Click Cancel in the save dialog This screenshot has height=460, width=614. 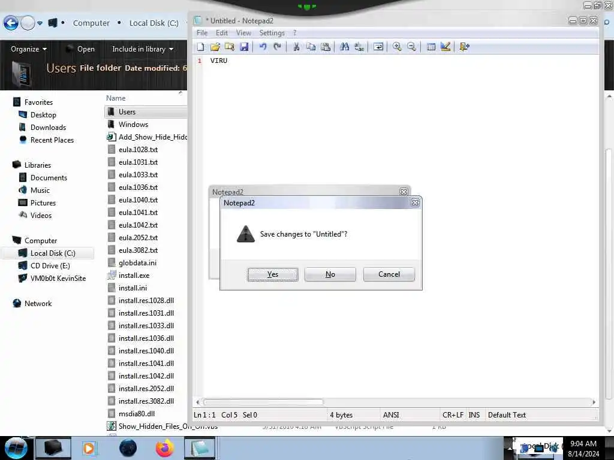[389, 274]
